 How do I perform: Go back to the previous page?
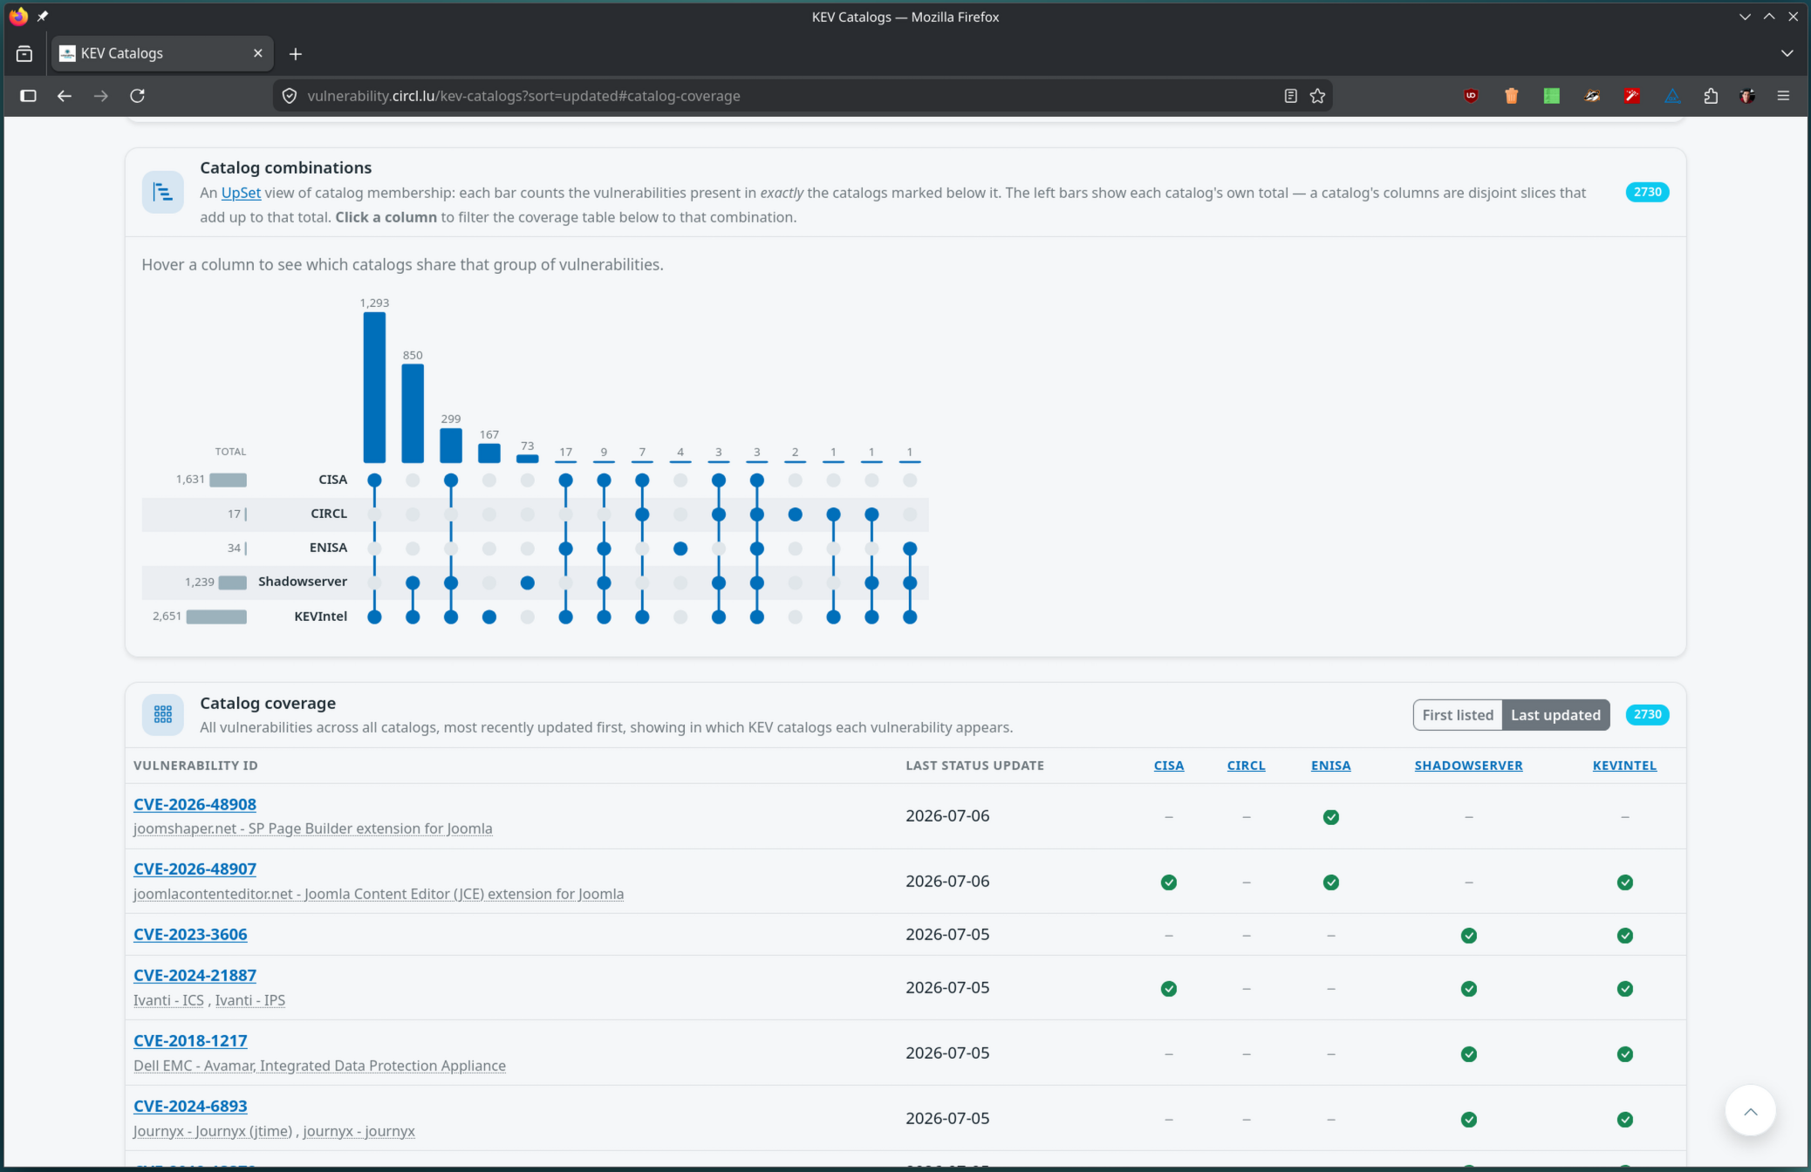(x=65, y=96)
